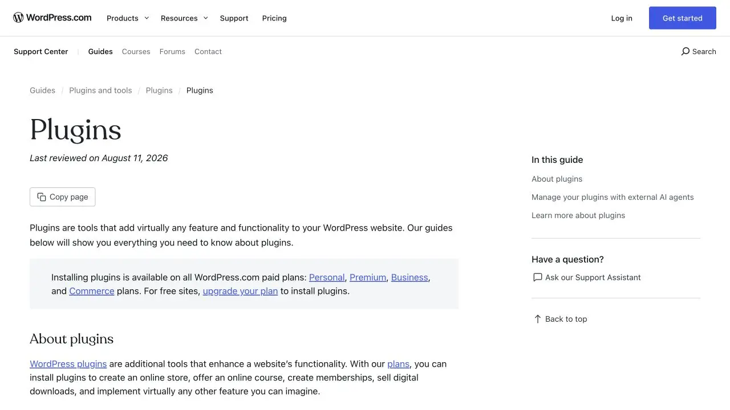The width and height of the screenshot is (730, 410).
Task: Click the chat bubble icon beside Support Assistant
Action: coord(537,277)
